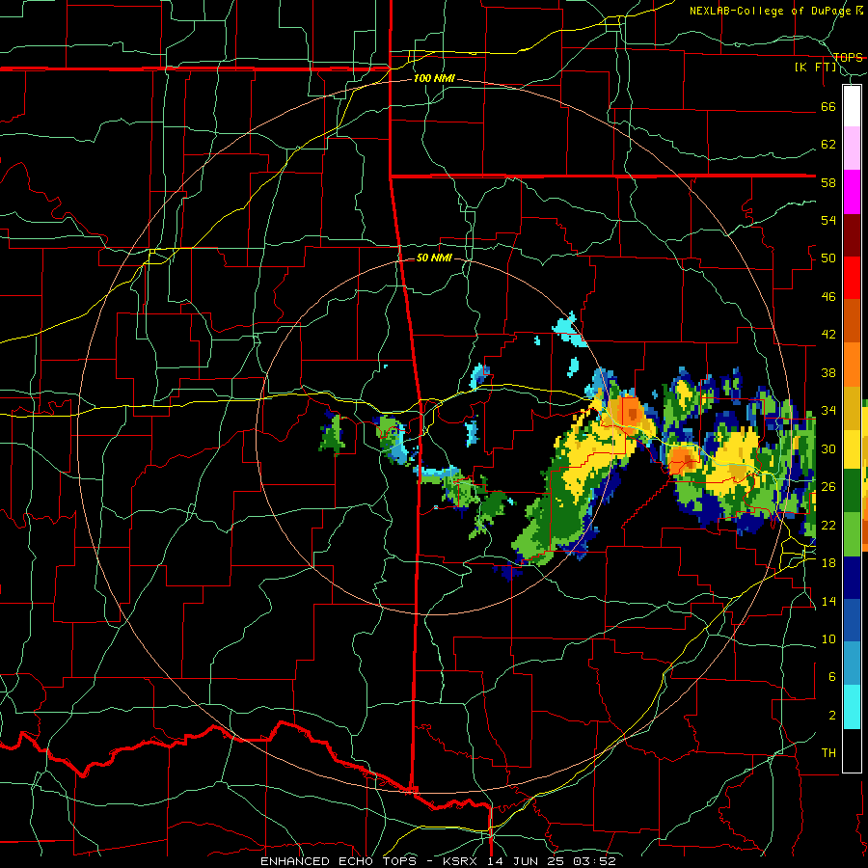Click the cyan legend swatch
Viewport: 868px width, 868px height.
[852, 707]
